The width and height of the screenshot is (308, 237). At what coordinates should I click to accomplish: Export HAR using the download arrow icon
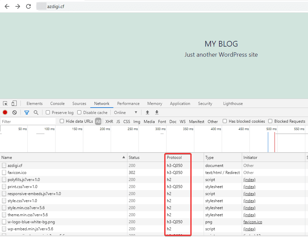[157, 112]
